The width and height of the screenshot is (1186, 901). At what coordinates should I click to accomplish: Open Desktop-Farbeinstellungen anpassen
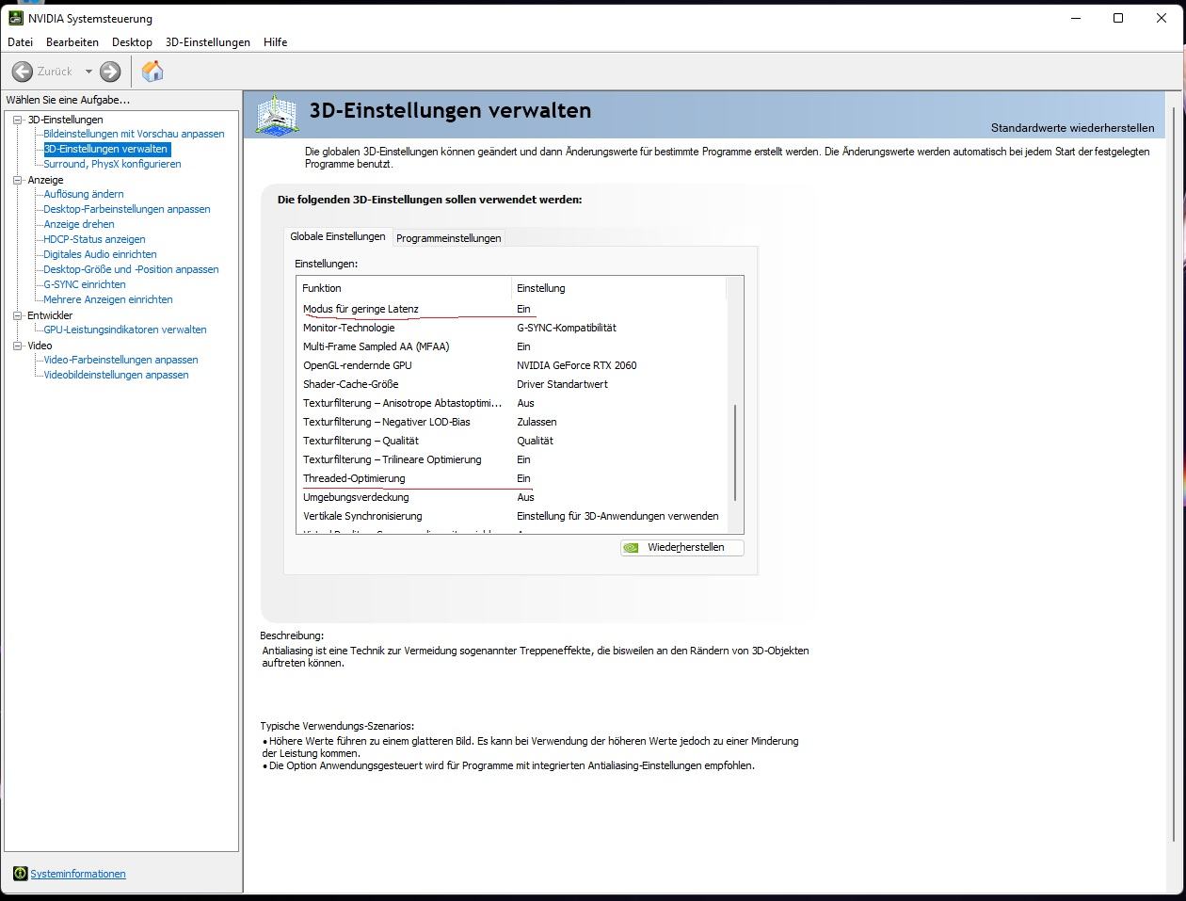coord(127,209)
